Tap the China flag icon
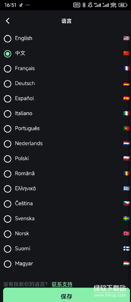This screenshot has height=302, width=131. [x=127, y=53]
